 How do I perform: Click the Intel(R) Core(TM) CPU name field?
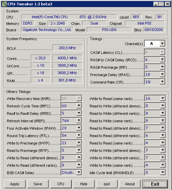pyautogui.click(x=69, y=17)
